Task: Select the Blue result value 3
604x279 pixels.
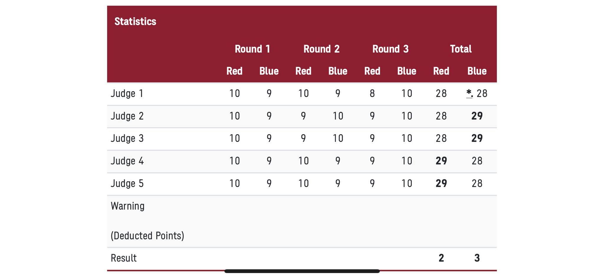Action: point(477,258)
